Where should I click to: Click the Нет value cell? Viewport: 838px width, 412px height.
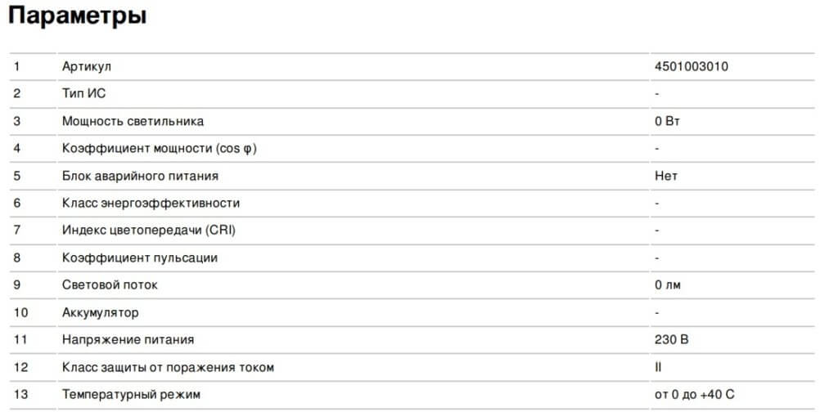pos(665,176)
